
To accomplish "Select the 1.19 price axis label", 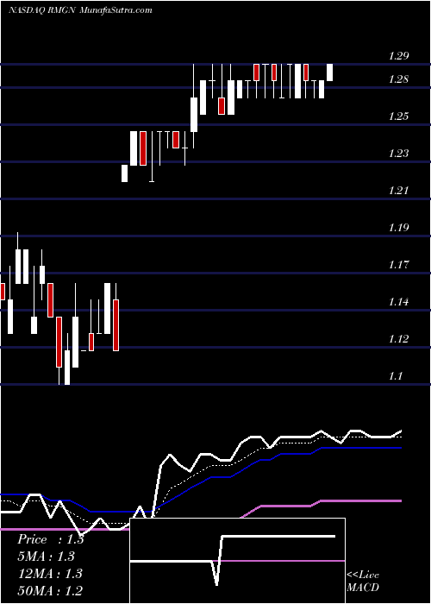I will click(398, 227).
